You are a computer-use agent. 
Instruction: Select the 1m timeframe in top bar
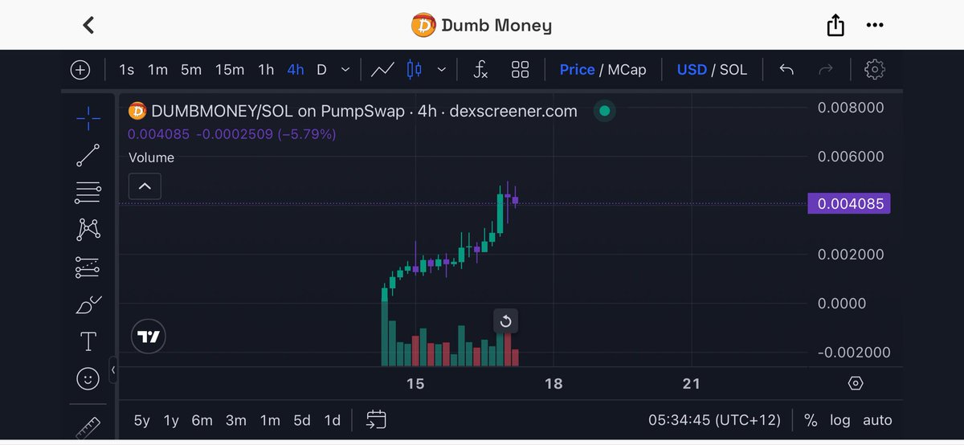157,70
